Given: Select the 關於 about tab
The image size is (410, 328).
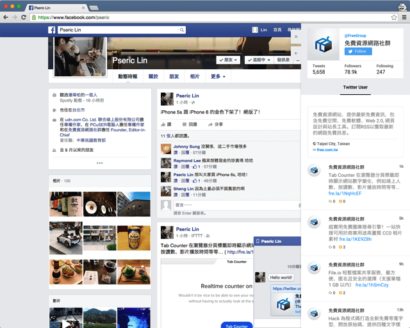Looking at the screenshot, I should (153, 76).
